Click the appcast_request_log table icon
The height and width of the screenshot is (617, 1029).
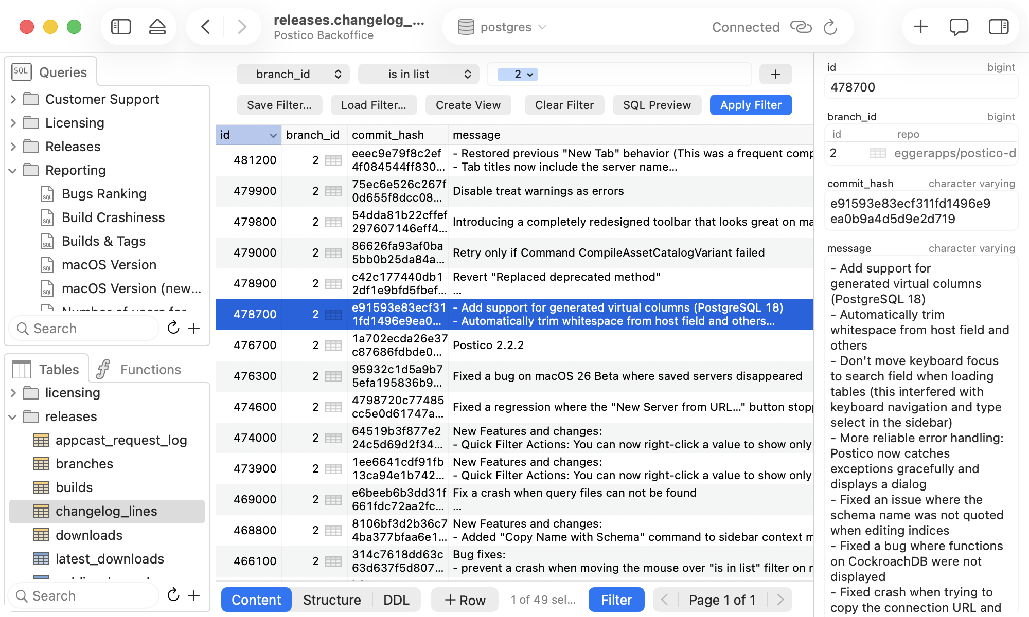(41, 440)
